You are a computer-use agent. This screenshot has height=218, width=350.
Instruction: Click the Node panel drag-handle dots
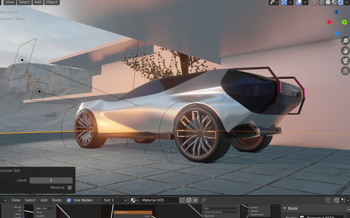click(342, 208)
